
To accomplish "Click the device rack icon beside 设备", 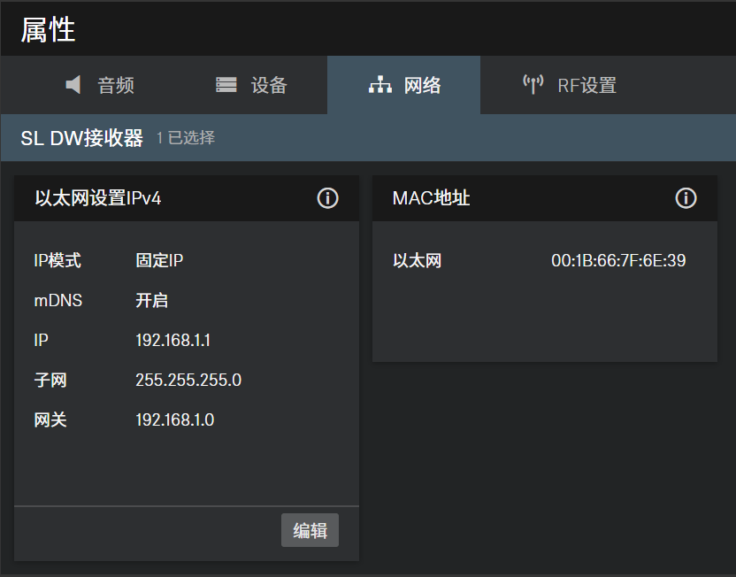I will [226, 85].
